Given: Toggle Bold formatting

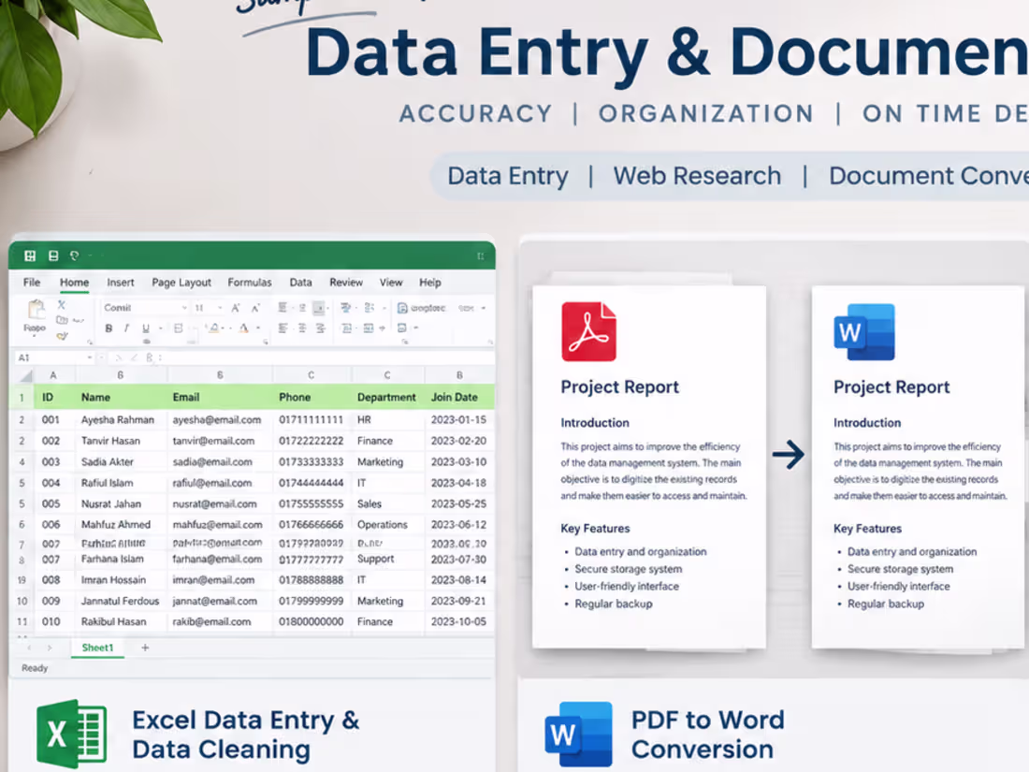Looking at the screenshot, I should pos(109,328).
